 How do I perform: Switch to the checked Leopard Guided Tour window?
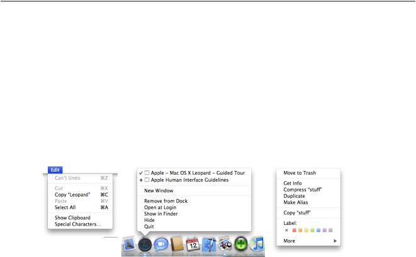coord(194,173)
